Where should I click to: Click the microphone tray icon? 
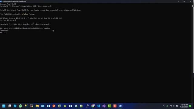pyautogui.click(x=167, y=106)
